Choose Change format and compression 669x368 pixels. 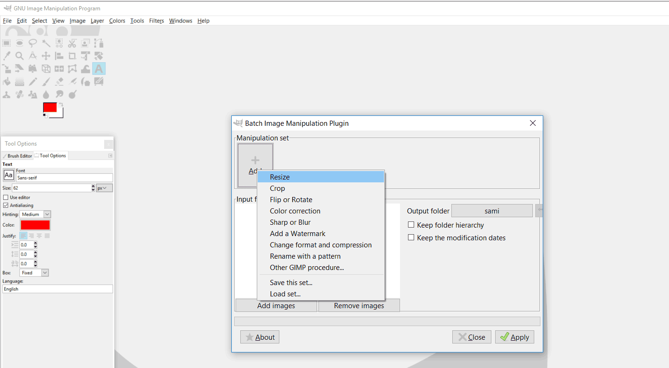(x=321, y=245)
